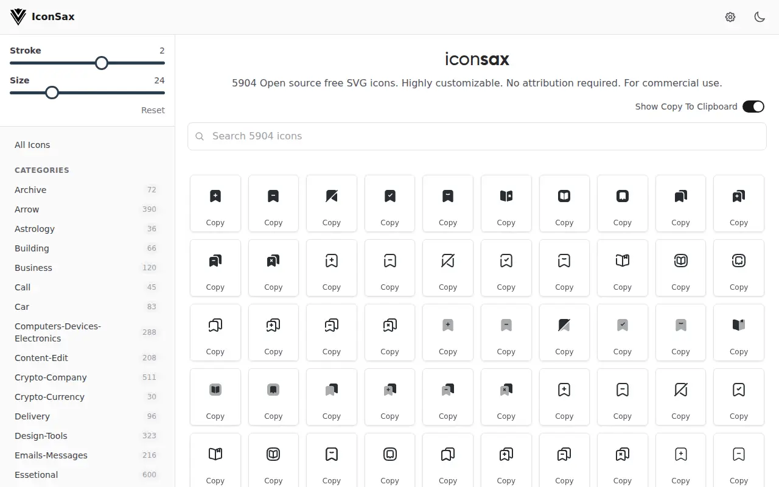Click the iconsax heading title
Viewport: 779px width, 487px height.
click(477, 59)
